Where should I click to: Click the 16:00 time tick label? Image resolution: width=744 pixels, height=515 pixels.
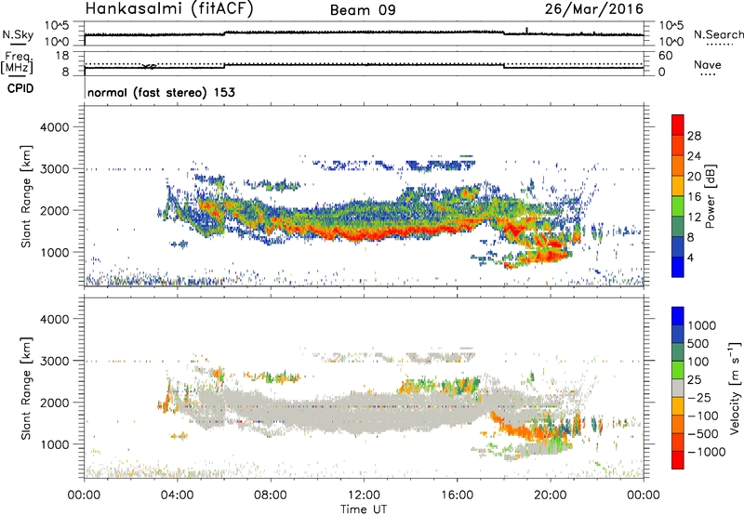point(457,495)
